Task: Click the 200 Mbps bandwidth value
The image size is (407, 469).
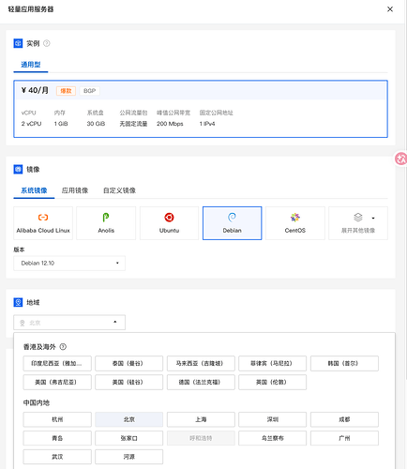Action: click(x=170, y=124)
